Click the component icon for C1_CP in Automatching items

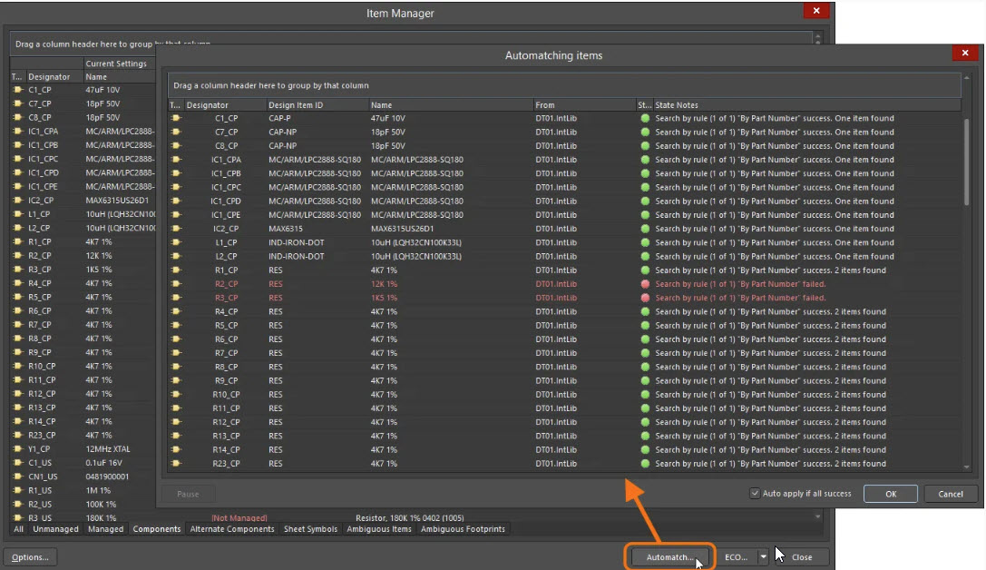pos(176,118)
